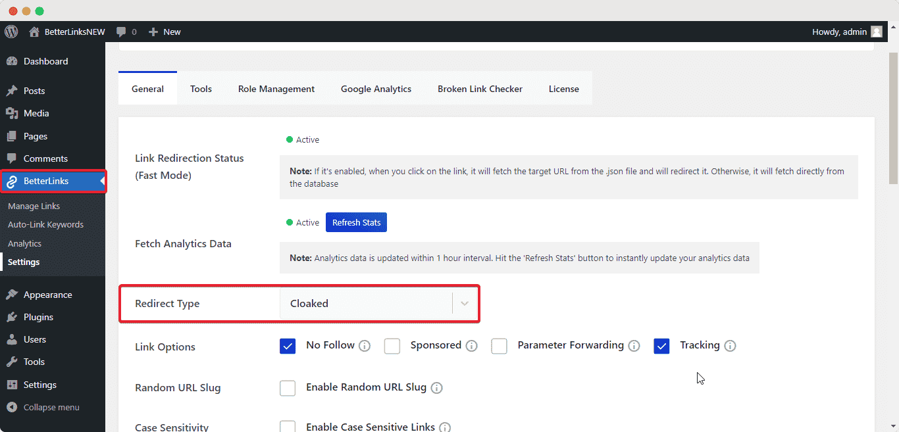Image resolution: width=899 pixels, height=432 pixels.
Task: Switch to the Broken Link Checker tab
Action: coord(480,89)
